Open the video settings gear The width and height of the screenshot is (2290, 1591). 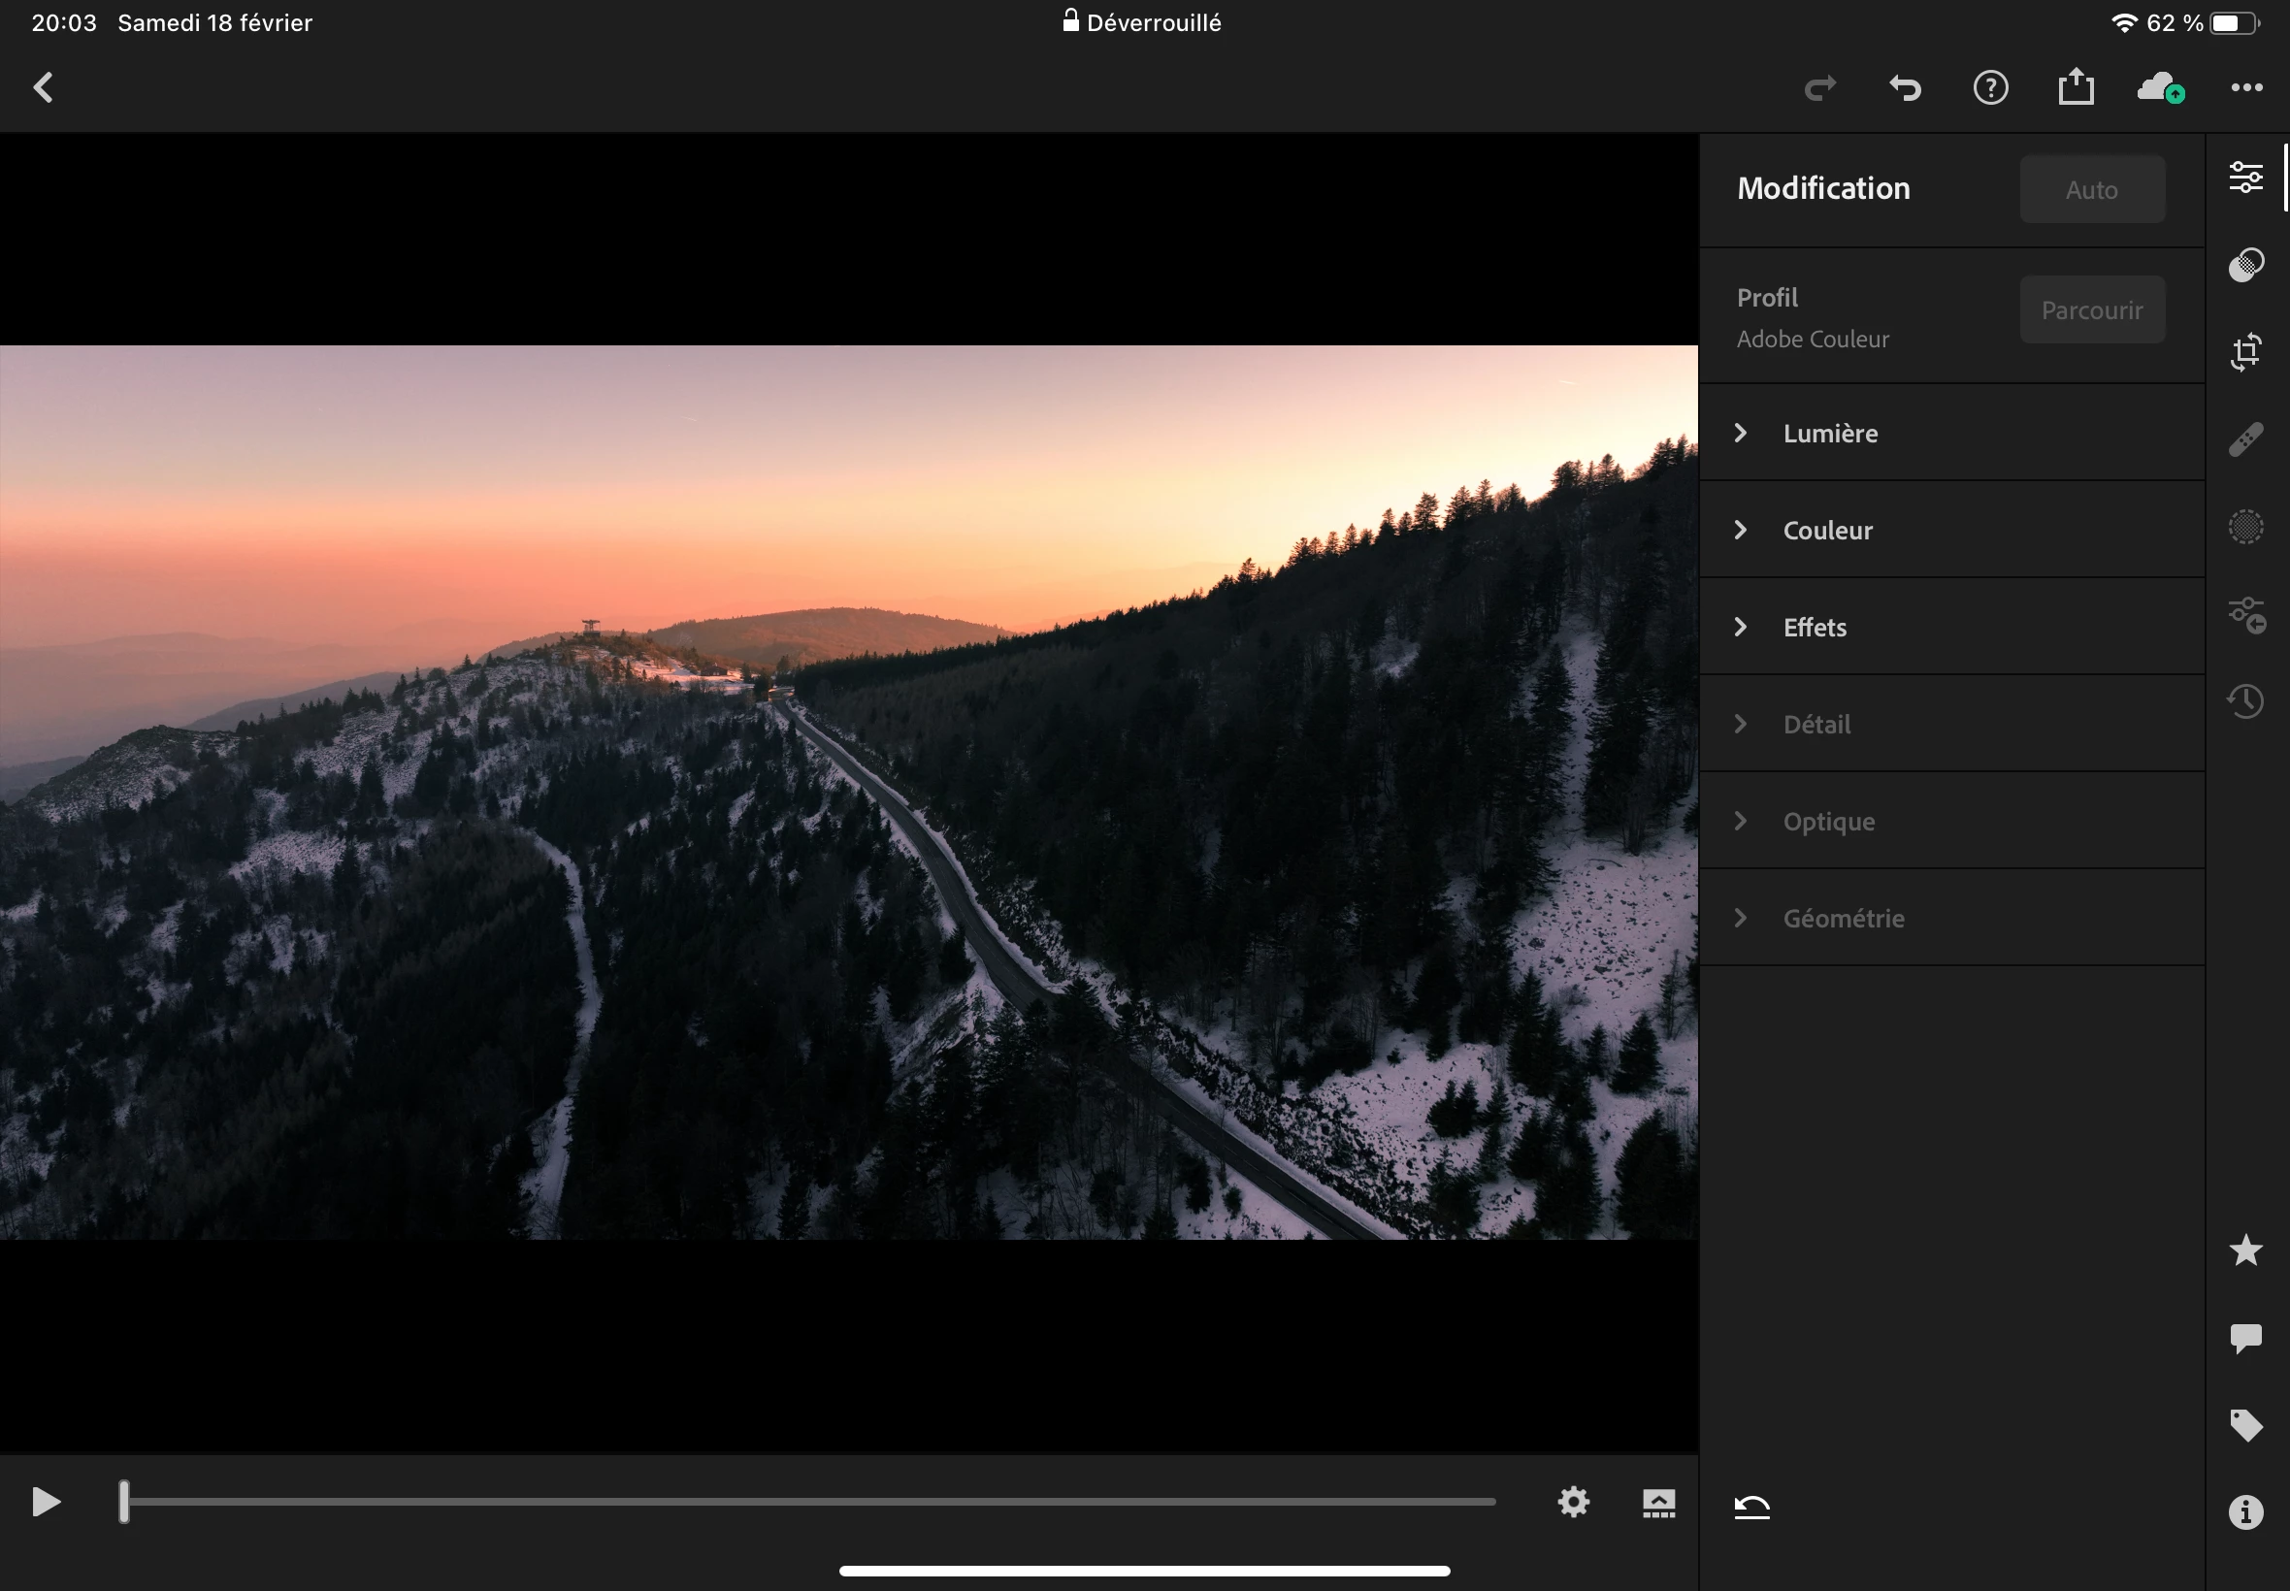point(1573,1502)
